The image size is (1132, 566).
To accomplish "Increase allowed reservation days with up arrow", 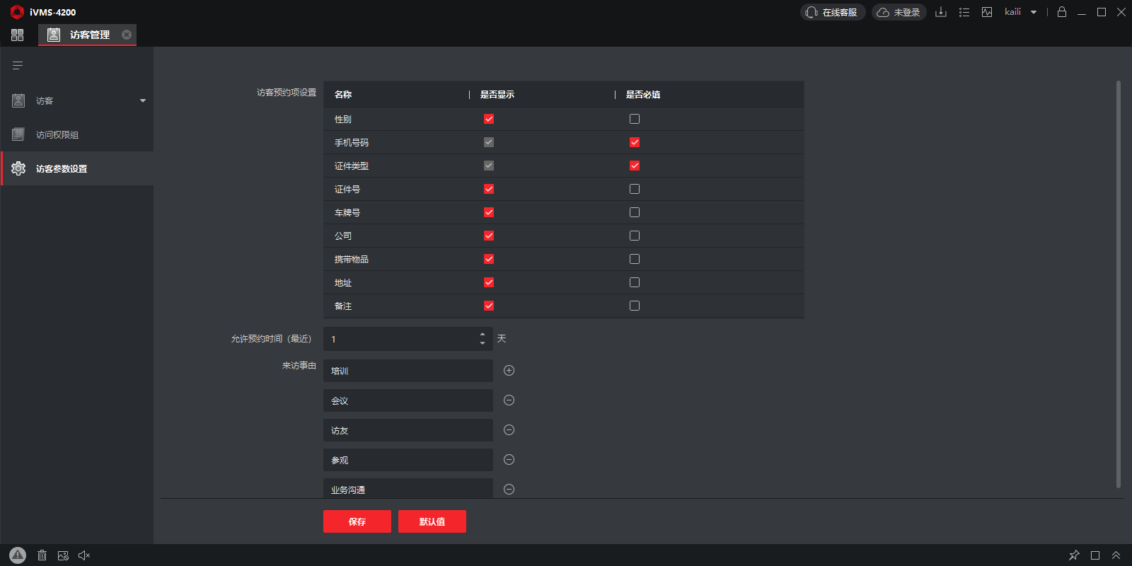I will (x=483, y=335).
